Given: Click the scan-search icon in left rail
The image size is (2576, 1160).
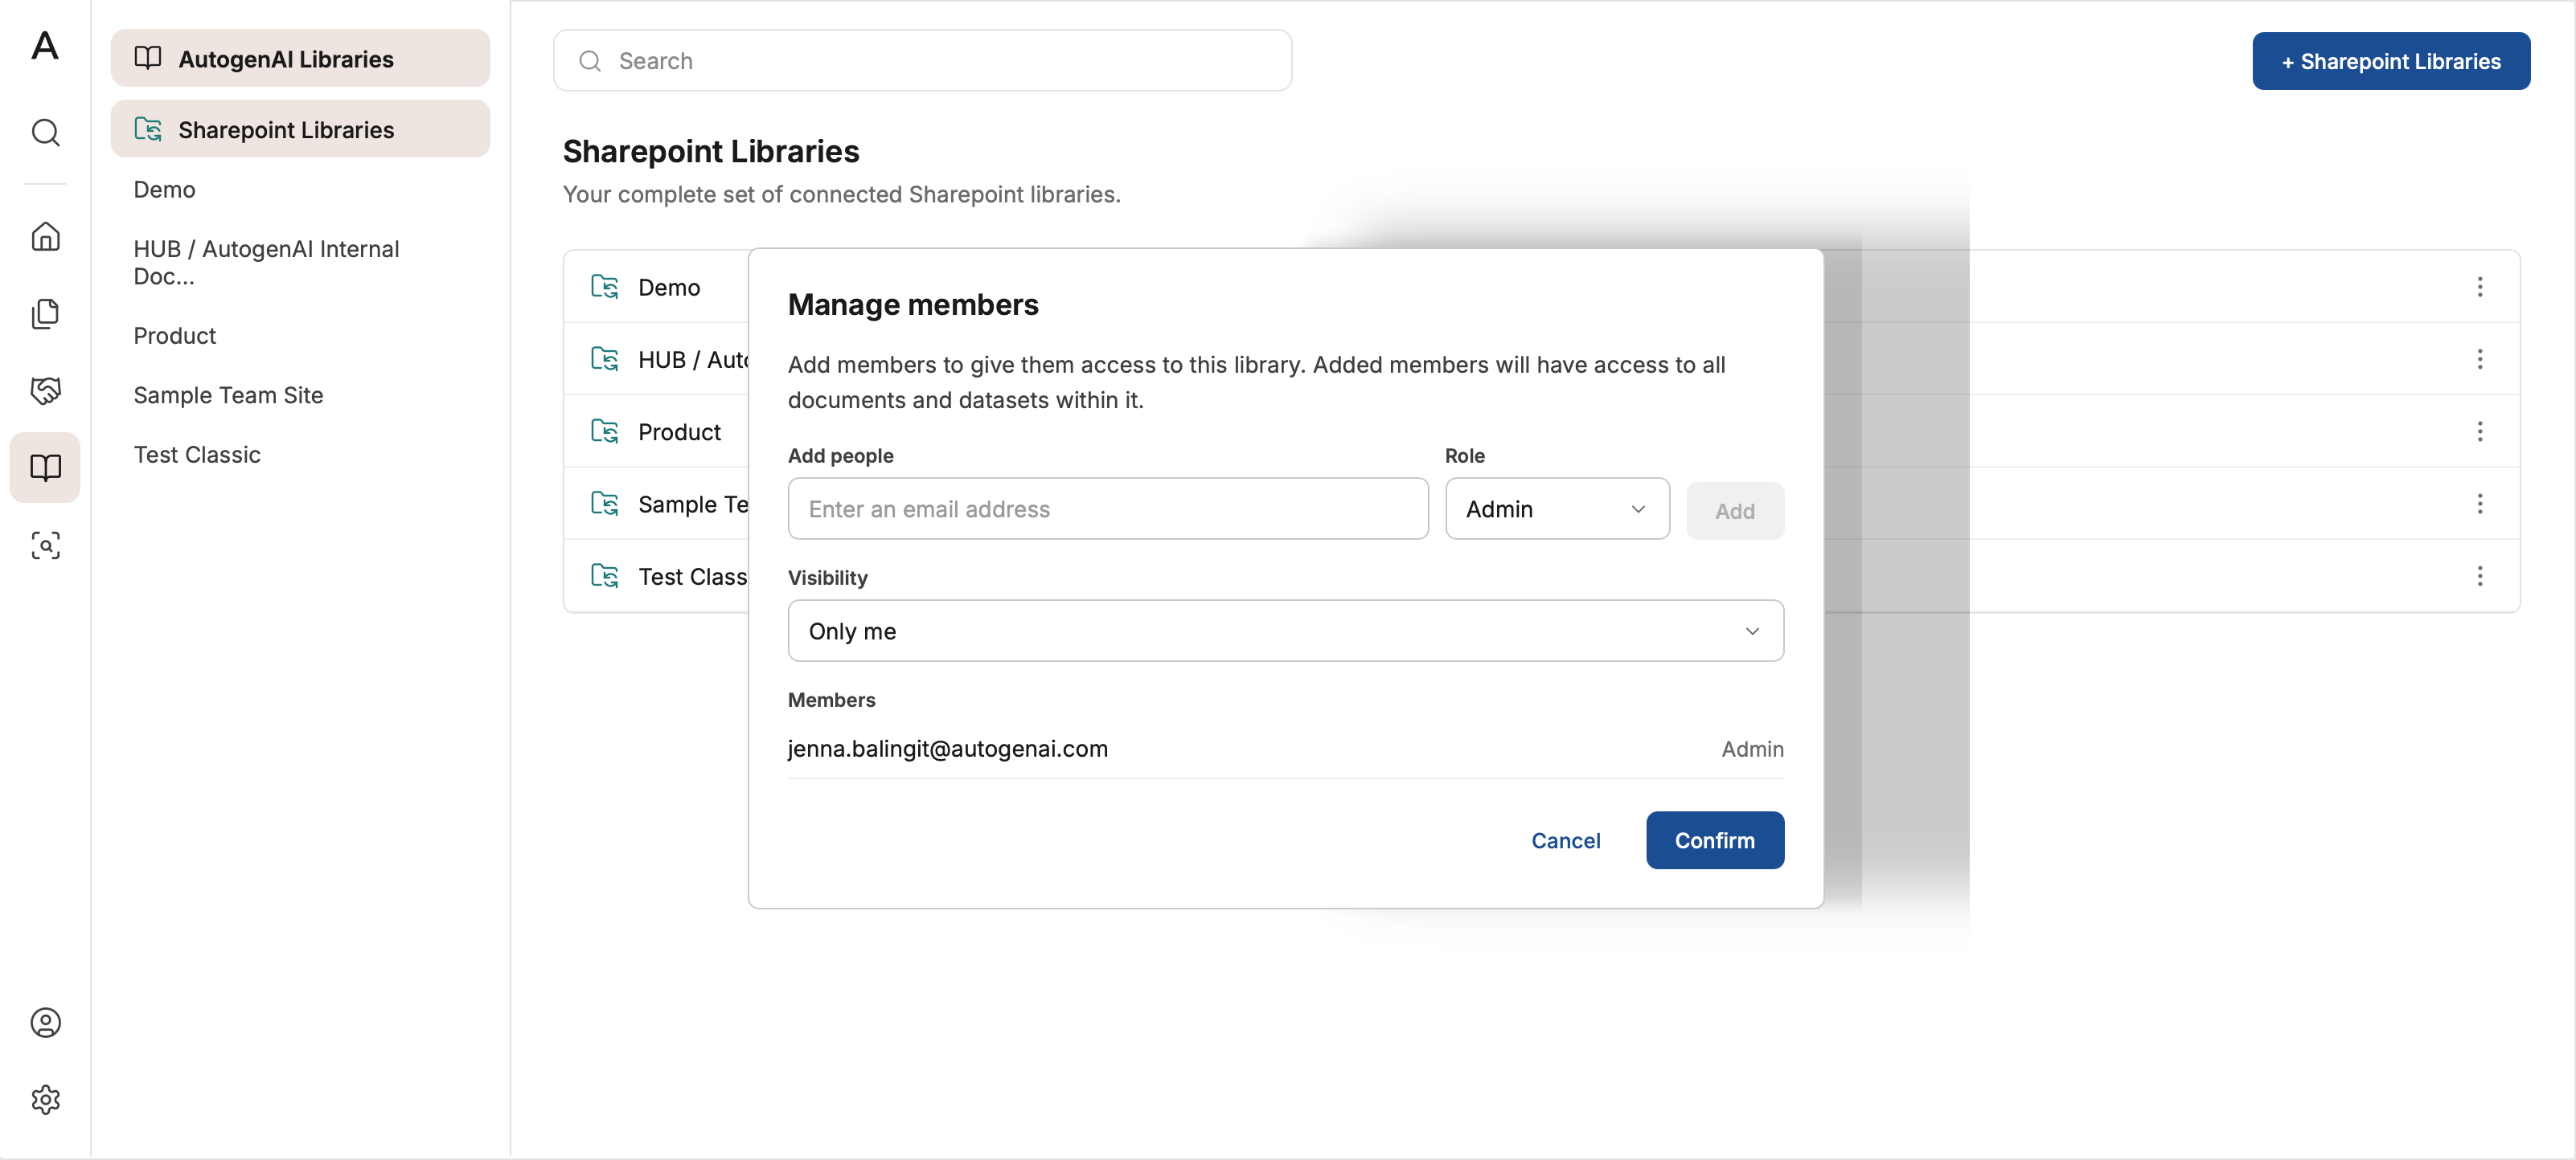Looking at the screenshot, I should pyautogui.click(x=45, y=545).
